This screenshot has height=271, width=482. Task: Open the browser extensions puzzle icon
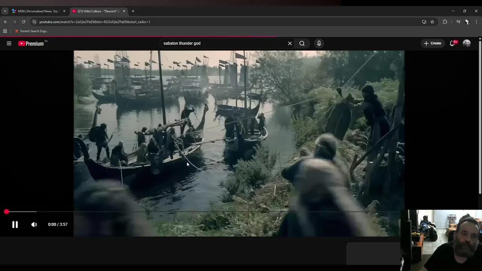(445, 22)
